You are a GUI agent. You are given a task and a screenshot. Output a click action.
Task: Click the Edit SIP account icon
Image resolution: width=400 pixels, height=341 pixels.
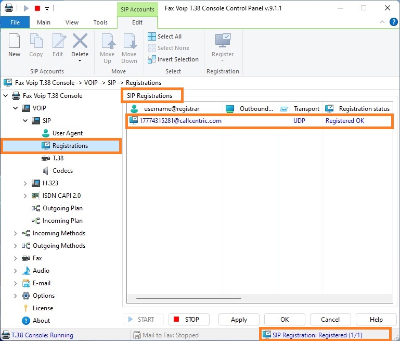tap(59, 41)
